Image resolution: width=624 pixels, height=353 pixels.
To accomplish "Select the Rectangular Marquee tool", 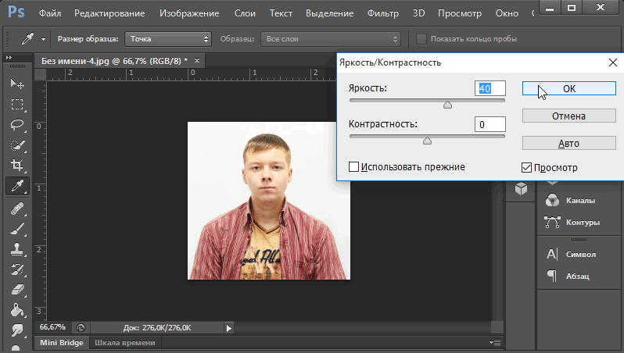I will coord(16,104).
